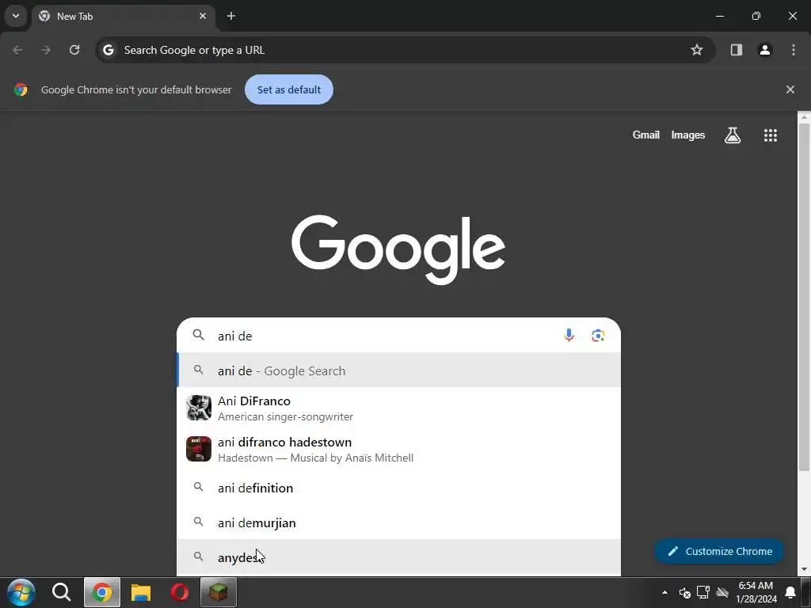Choose the 'ani demurjian' suggestion
Screen dimensions: 811x608
pyautogui.click(x=399, y=522)
